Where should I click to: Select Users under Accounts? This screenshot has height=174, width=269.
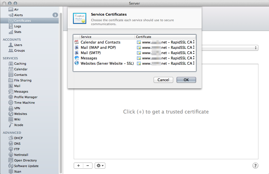tap(18, 45)
